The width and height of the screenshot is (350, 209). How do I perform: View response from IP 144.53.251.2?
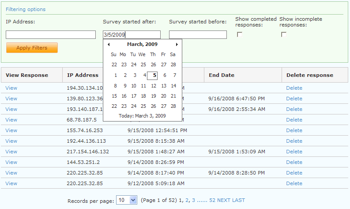(x=11, y=162)
